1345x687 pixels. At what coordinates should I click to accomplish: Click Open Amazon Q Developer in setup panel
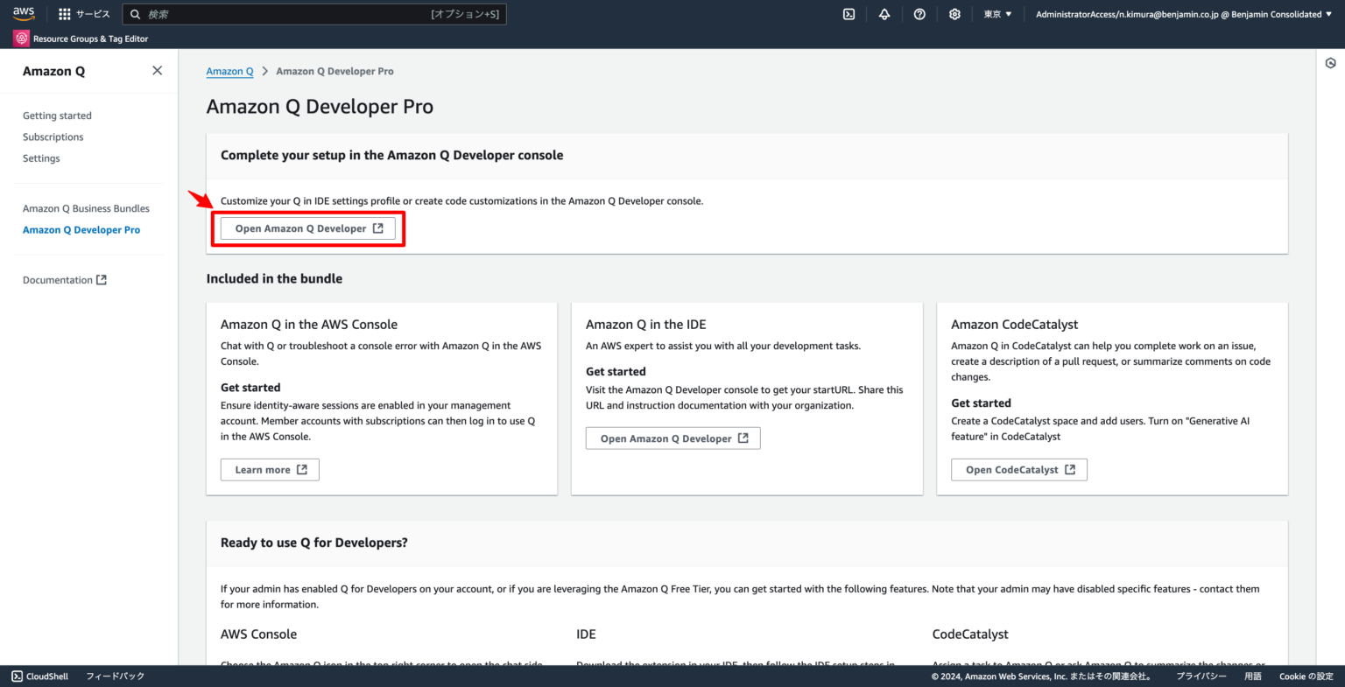[308, 228]
